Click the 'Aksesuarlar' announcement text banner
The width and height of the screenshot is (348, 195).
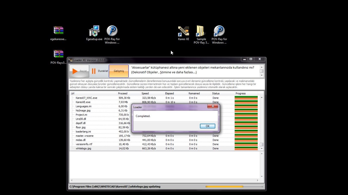pos(192,70)
